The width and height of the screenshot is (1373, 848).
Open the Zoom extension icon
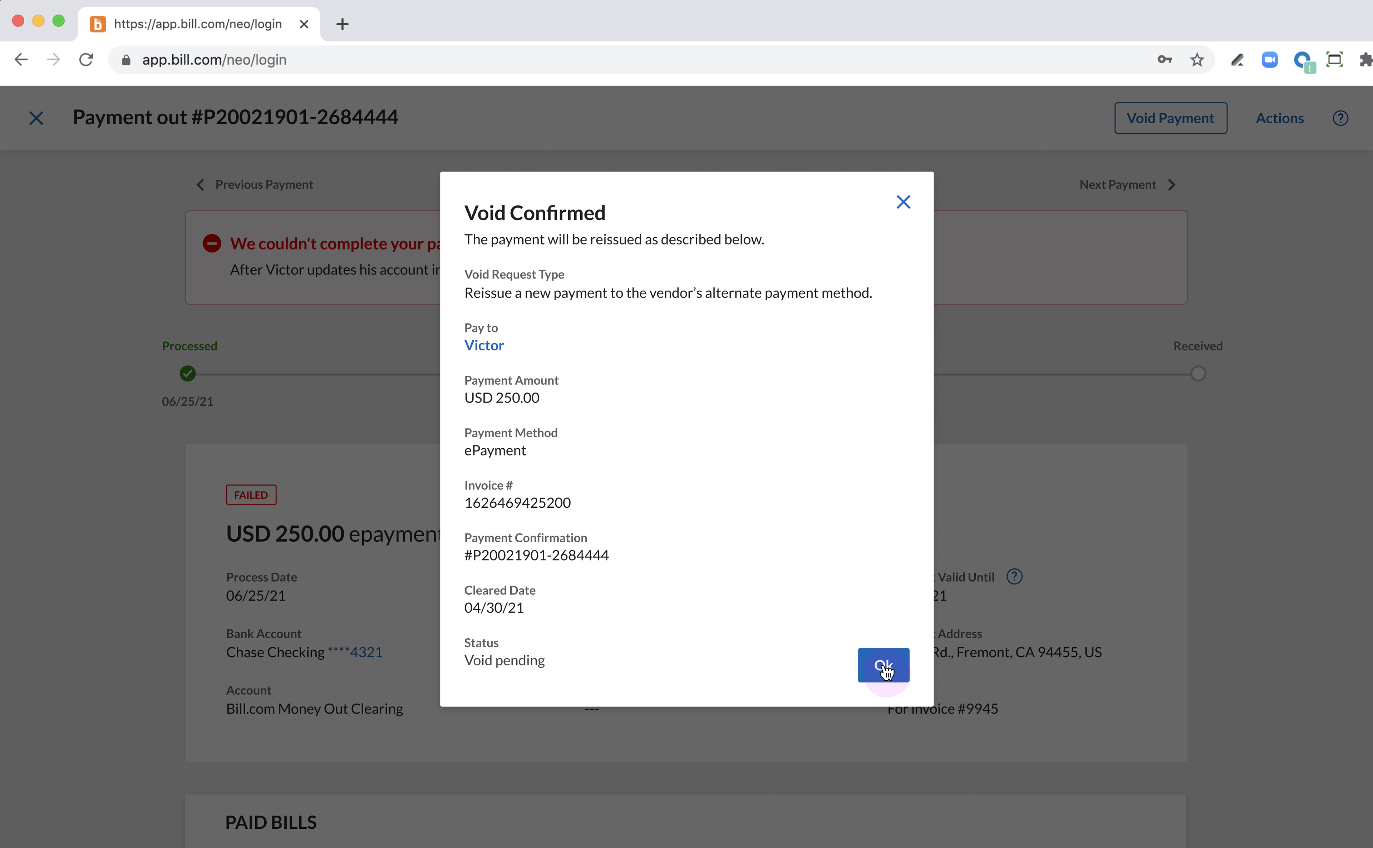(1270, 59)
